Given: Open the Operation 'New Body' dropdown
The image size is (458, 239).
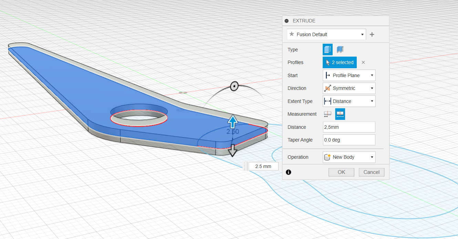Looking at the screenshot, I should coord(349,157).
